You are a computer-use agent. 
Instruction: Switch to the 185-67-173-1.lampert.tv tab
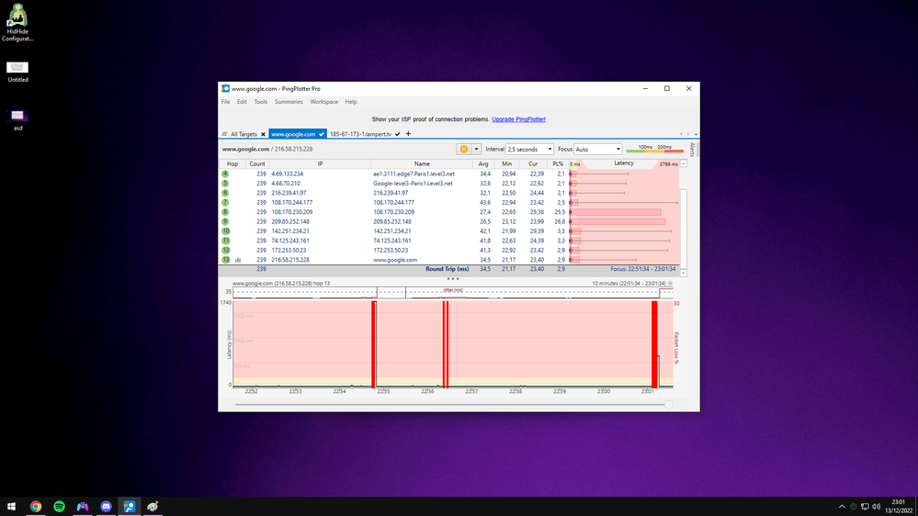pyautogui.click(x=360, y=134)
